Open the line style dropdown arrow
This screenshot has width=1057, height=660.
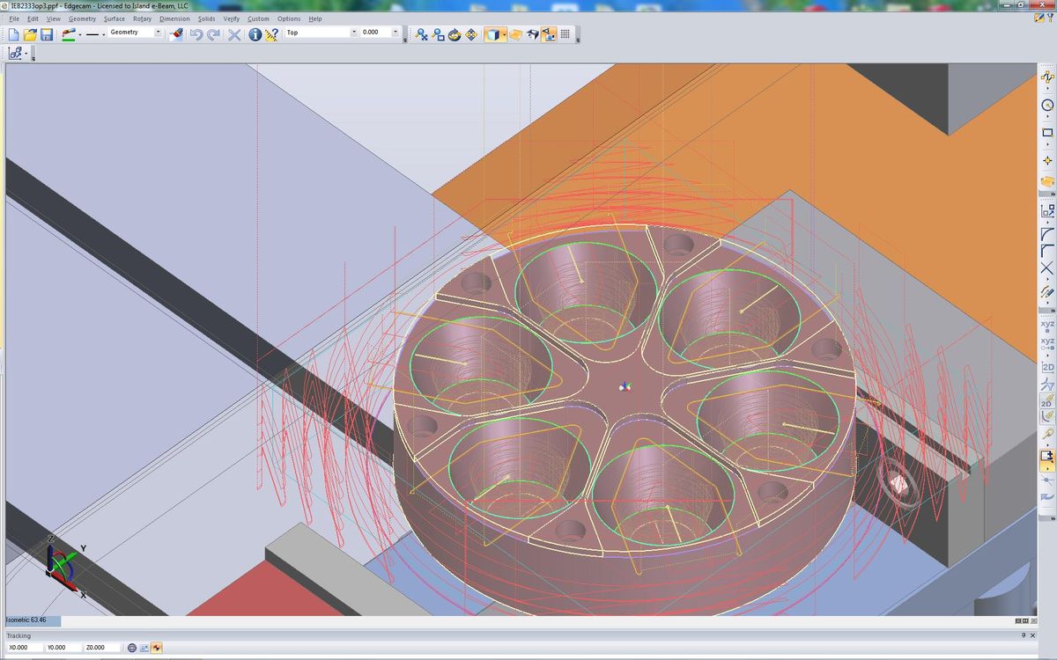pos(104,34)
